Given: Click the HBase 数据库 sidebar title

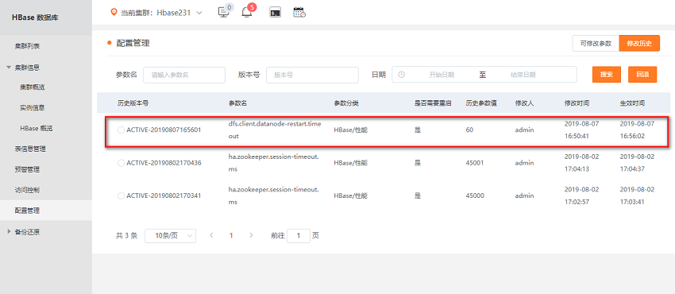Looking at the screenshot, I should [35, 17].
